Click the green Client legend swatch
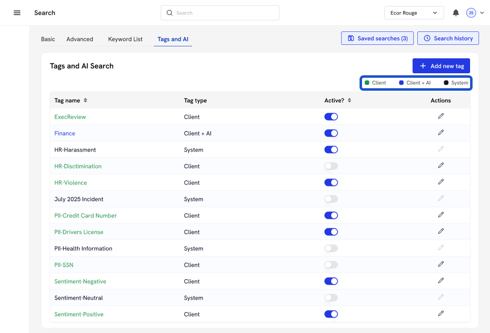Viewport: 490px width, 333px height. click(367, 83)
